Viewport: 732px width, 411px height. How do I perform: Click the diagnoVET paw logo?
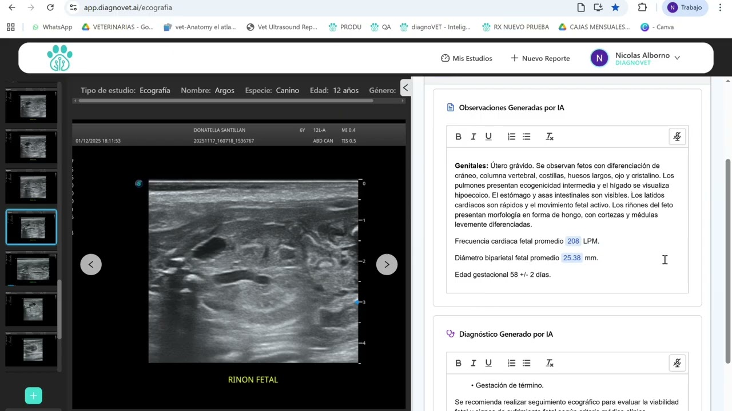tap(59, 58)
